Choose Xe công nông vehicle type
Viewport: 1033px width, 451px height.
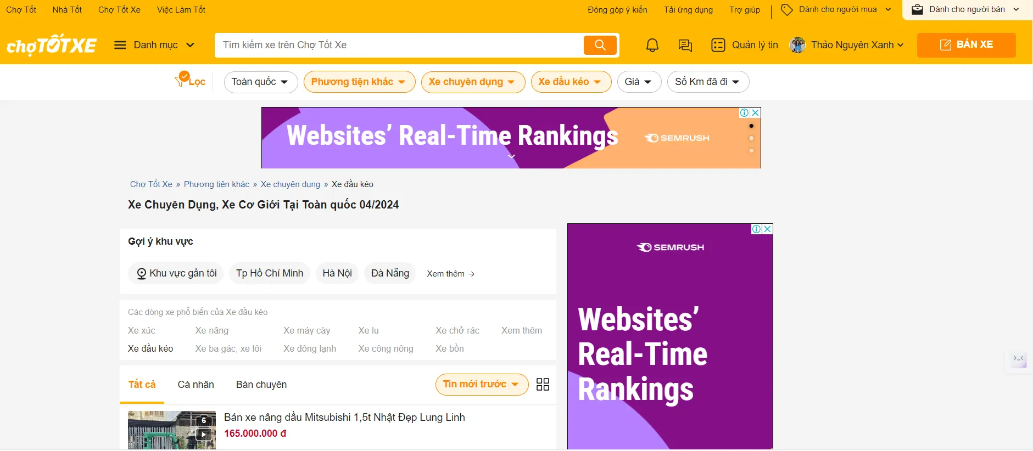386,348
